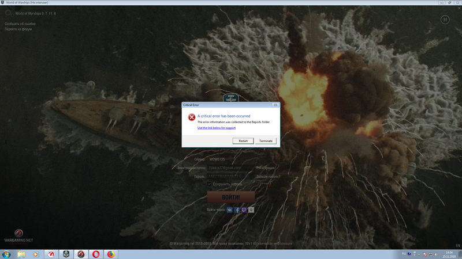Click the 'Регистрация' link
462x259 pixels.
(x=266, y=168)
